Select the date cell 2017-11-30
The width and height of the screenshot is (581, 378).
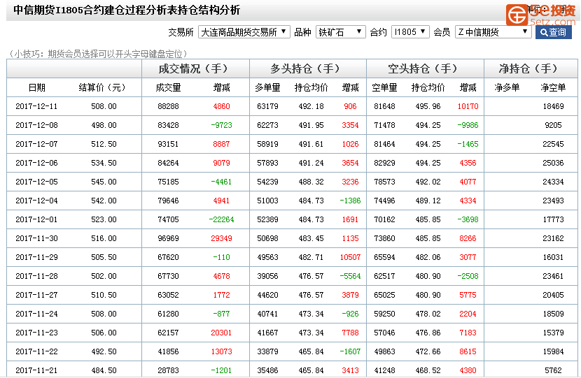point(36,238)
